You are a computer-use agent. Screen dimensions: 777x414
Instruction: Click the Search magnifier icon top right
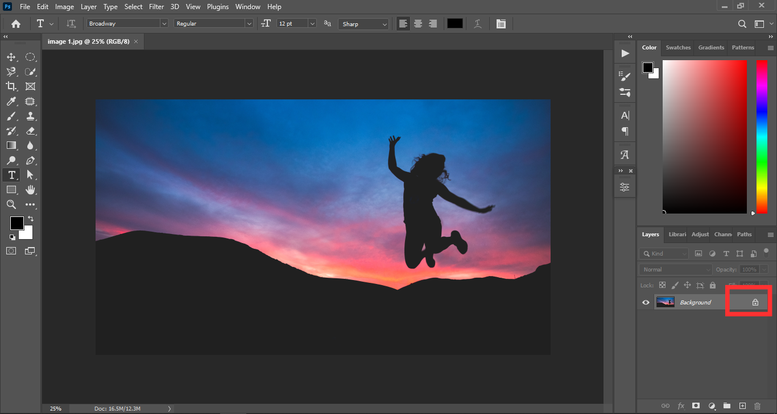pyautogui.click(x=742, y=24)
